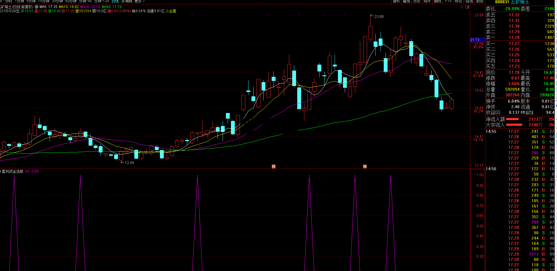
Task: Select the 1分钟 period tab
Action: 19,1
